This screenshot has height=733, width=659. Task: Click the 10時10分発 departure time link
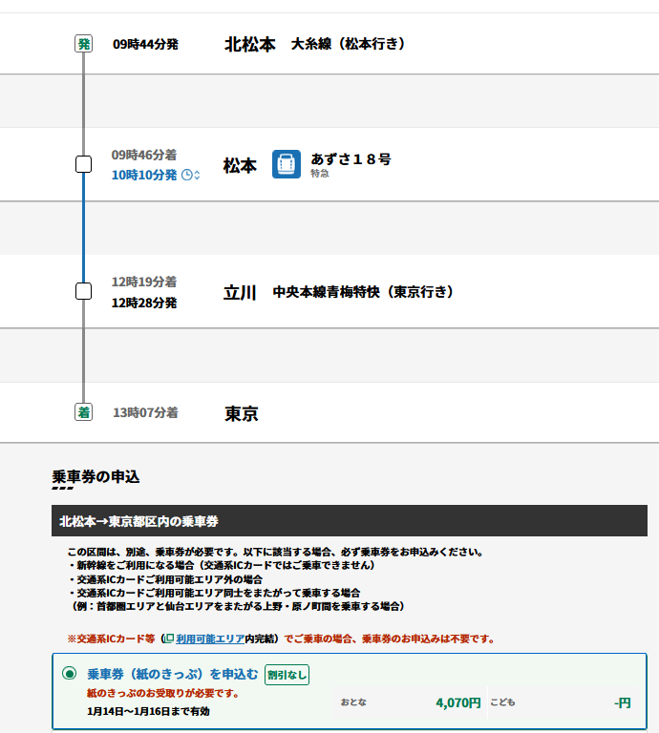(144, 176)
